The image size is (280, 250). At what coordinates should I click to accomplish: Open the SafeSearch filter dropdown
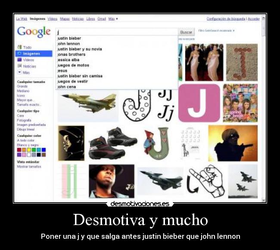(216, 31)
